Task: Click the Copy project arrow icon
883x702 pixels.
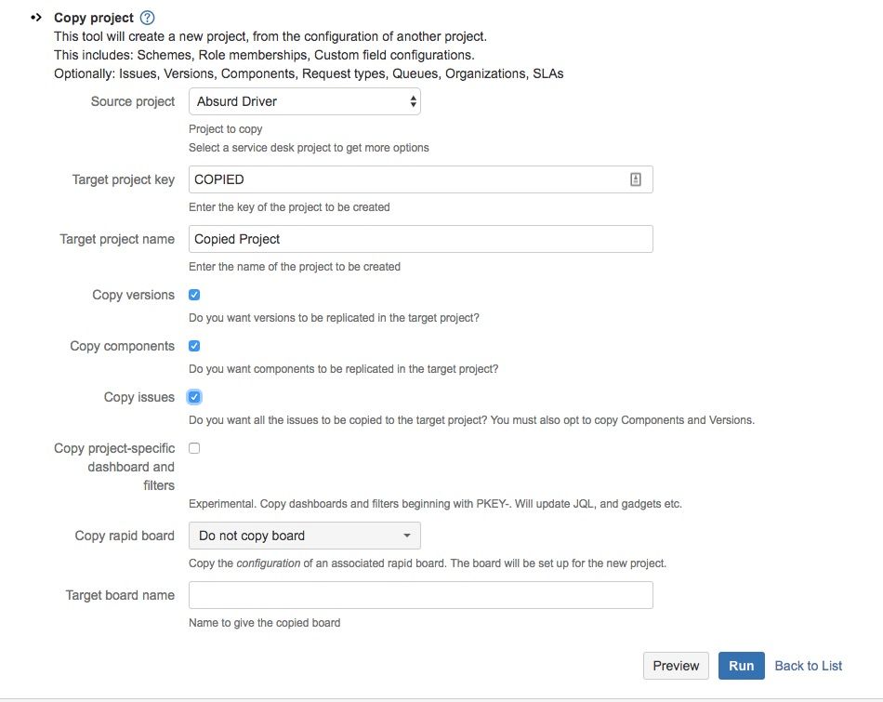Action: (x=36, y=18)
